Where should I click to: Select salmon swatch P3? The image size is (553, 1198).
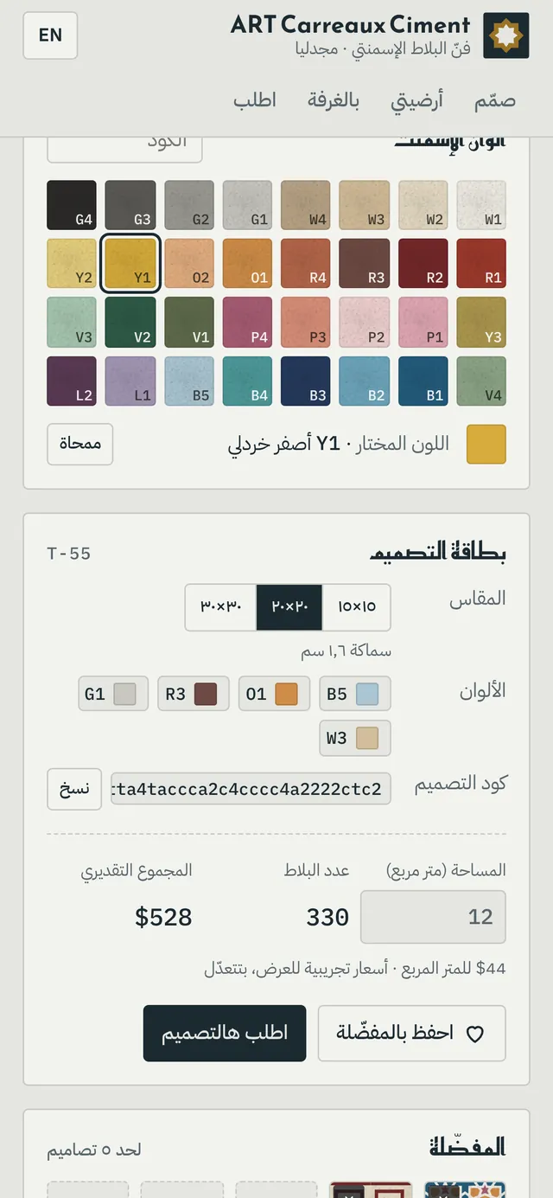tap(306, 322)
